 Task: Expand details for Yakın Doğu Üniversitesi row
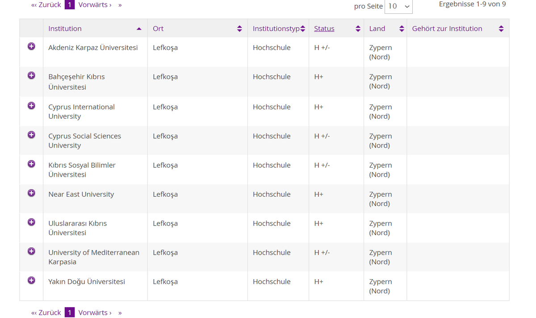[x=31, y=280]
